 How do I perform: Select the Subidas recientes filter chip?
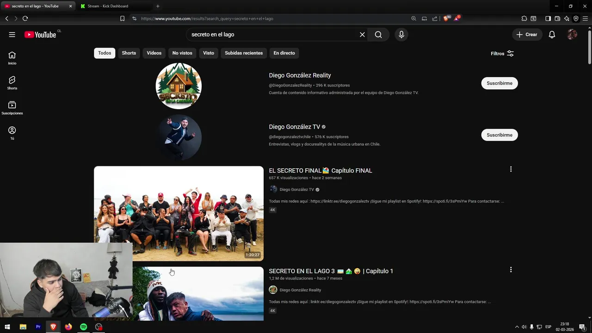click(244, 53)
